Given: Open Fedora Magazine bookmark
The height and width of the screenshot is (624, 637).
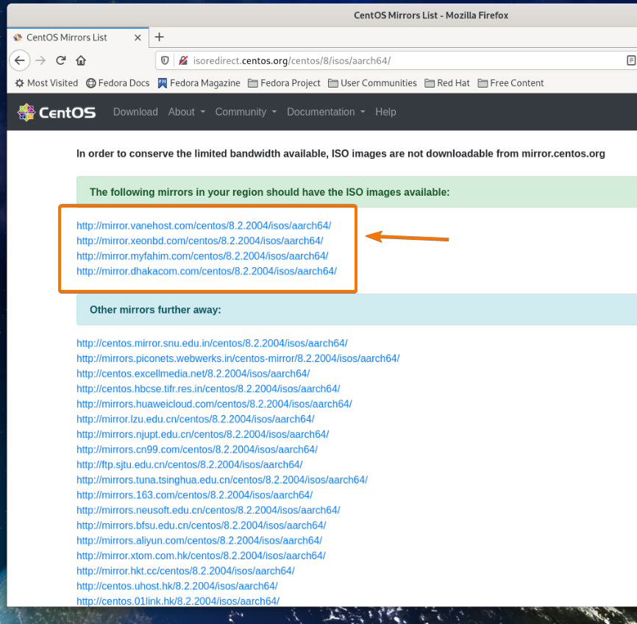Looking at the screenshot, I should 199,83.
